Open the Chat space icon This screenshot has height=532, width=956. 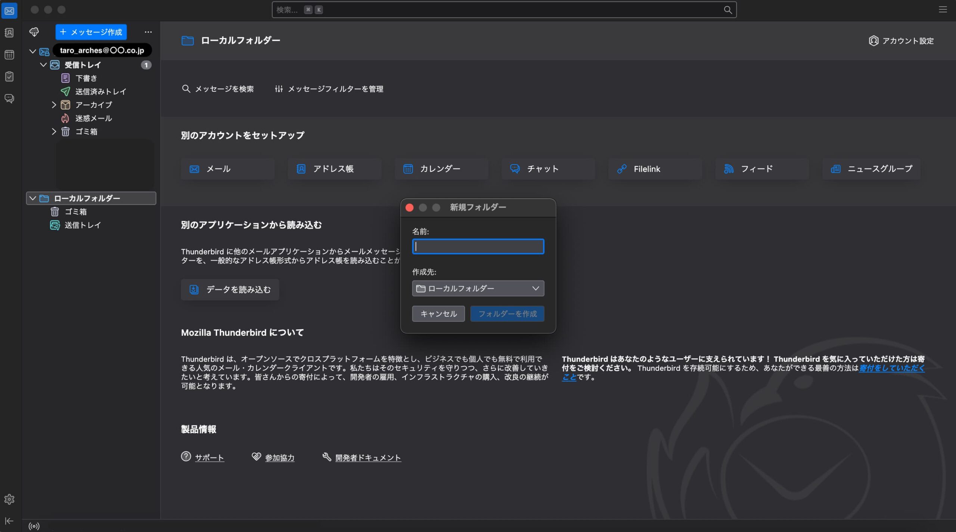[x=9, y=98]
